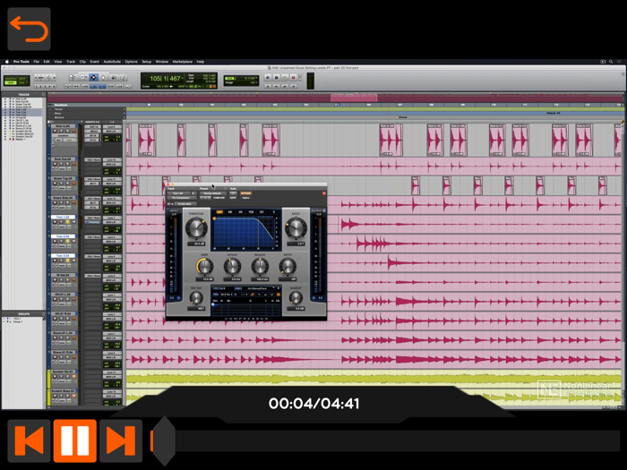Image resolution: width=627 pixels, height=470 pixels.
Task: Record-enable the Tom 2 track
Action: click(x=56, y=241)
